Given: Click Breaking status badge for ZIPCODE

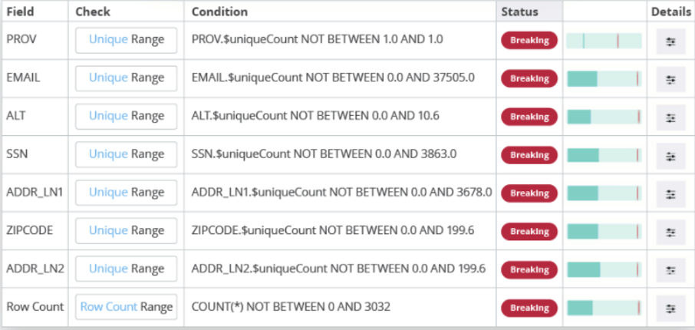Looking at the screenshot, I should point(529,231).
